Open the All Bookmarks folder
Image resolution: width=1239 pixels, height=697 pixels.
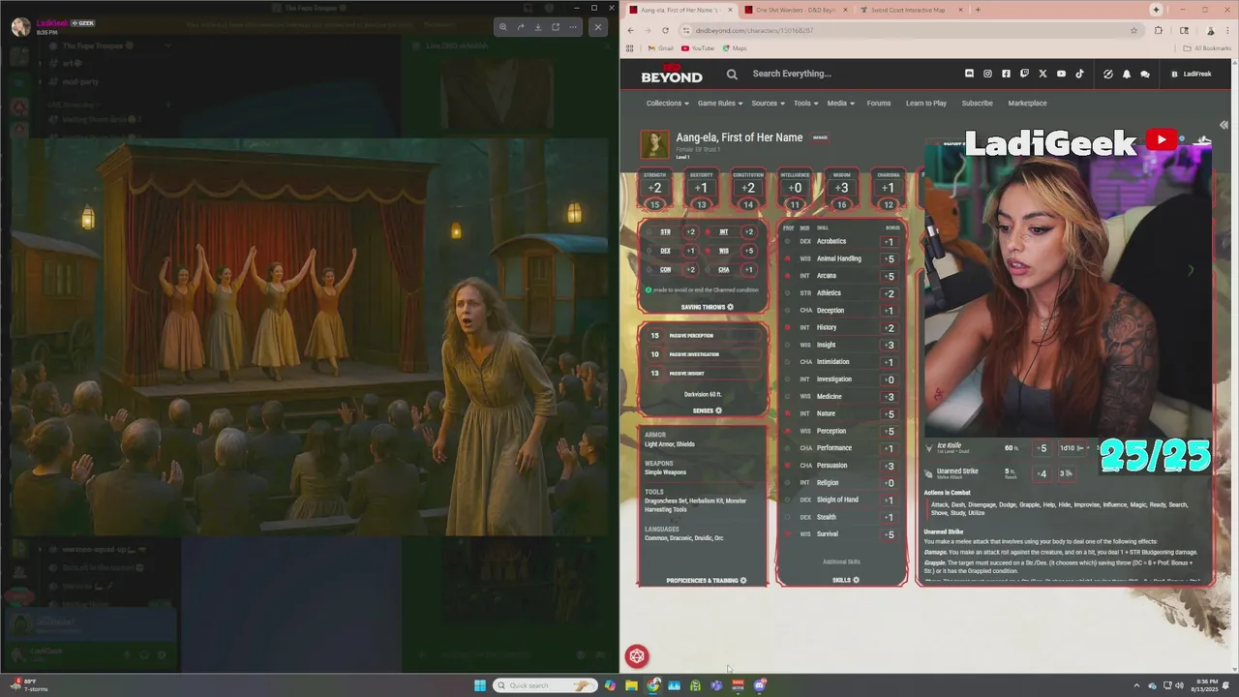point(1209,48)
